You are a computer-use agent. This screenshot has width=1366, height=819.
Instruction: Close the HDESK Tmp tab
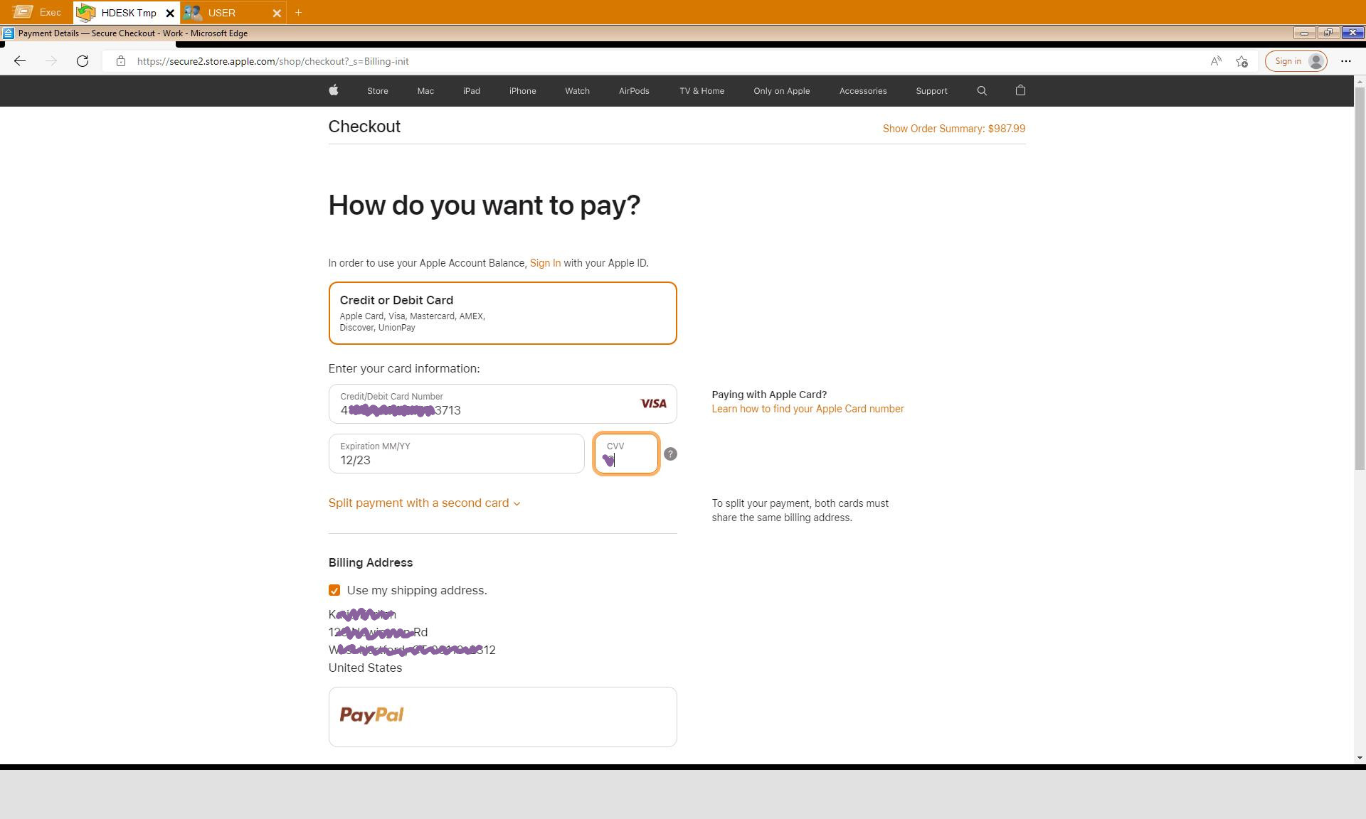click(170, 13)
